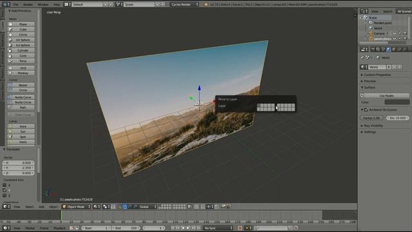The height and width of the screenshot is (232, 412).
Task: Click the outliner editor type icon
Action: coord(364,12)
